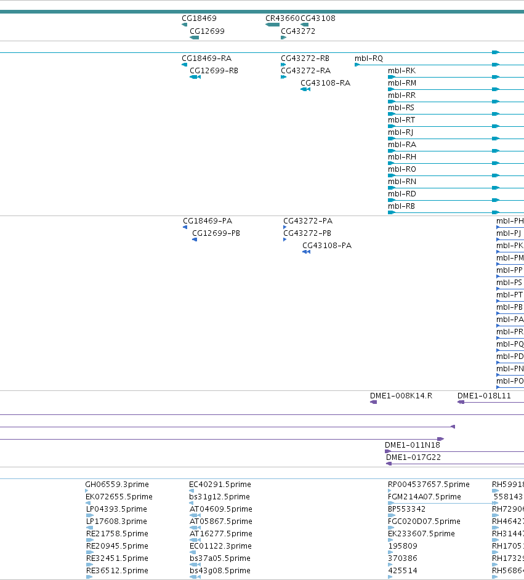Click the CG18469-RA transcript label
Viewport: 524px width, 580px height.
coord(206,58)
